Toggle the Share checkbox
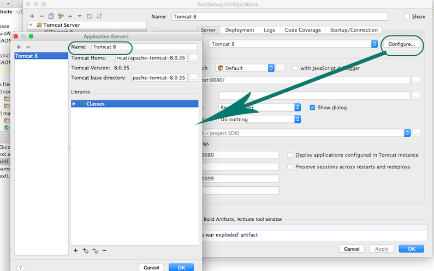 (x=407, y=16)
